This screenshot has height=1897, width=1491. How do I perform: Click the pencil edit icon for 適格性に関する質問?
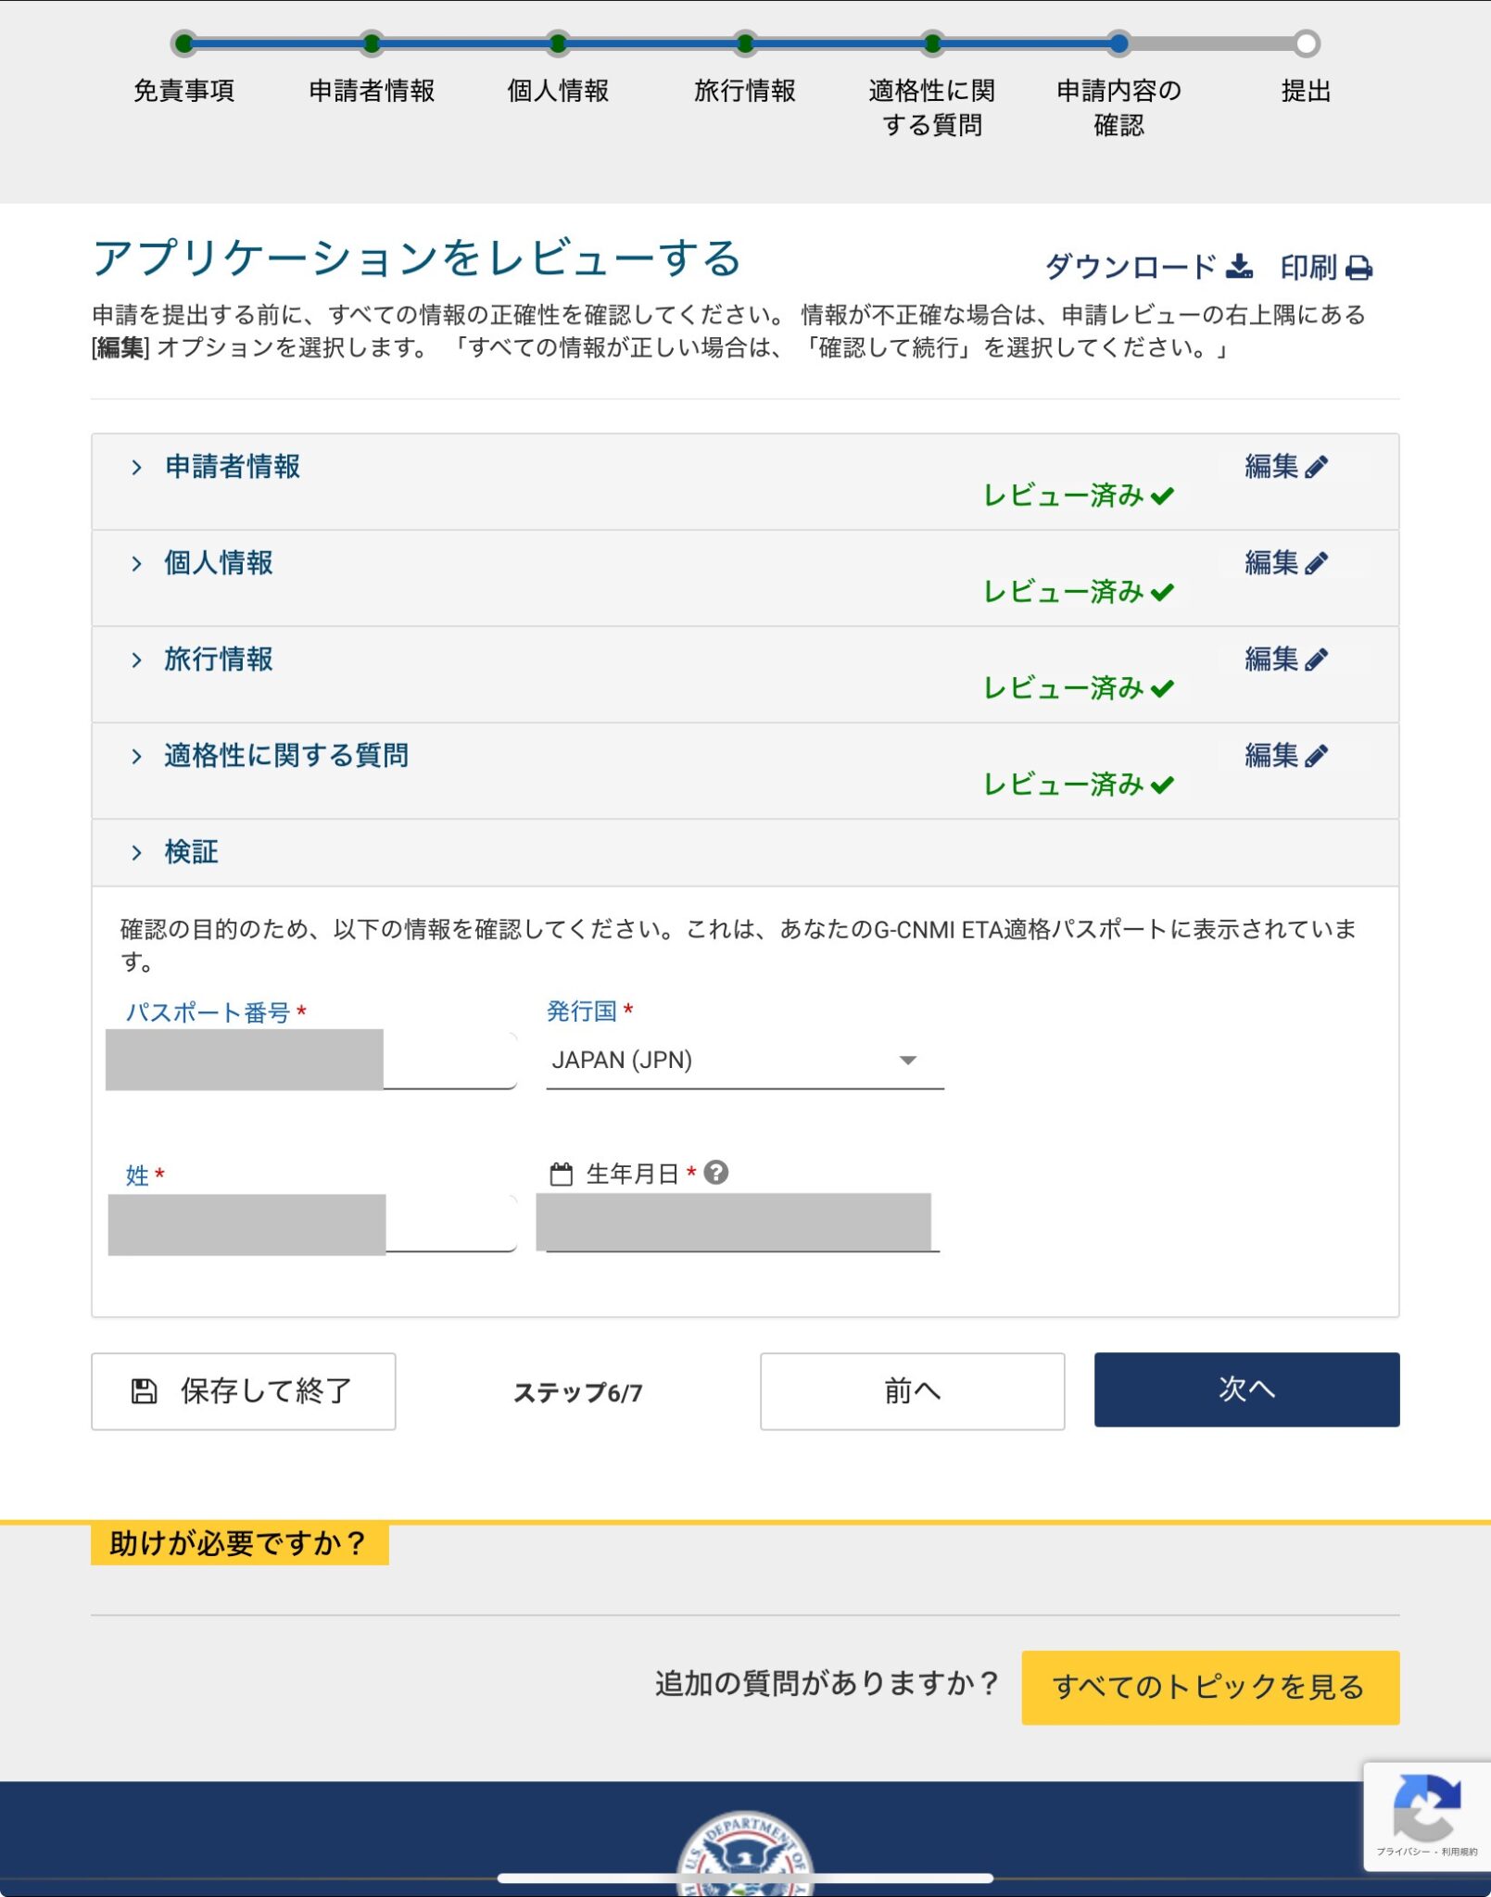1316,754
